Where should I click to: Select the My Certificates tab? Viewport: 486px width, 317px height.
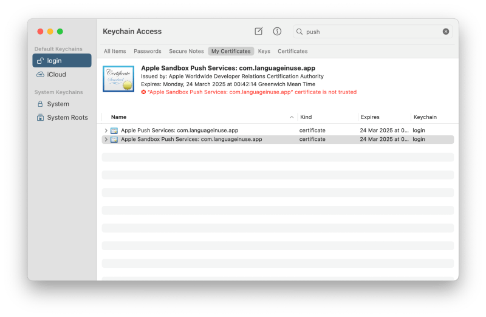tap(231, 51)
